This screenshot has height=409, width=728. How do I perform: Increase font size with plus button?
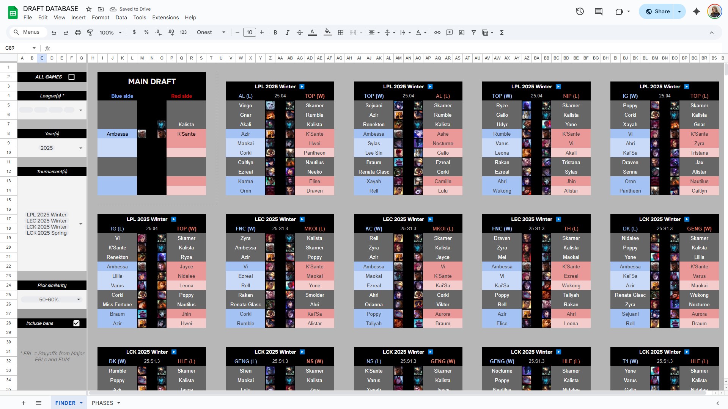point(262,33)
